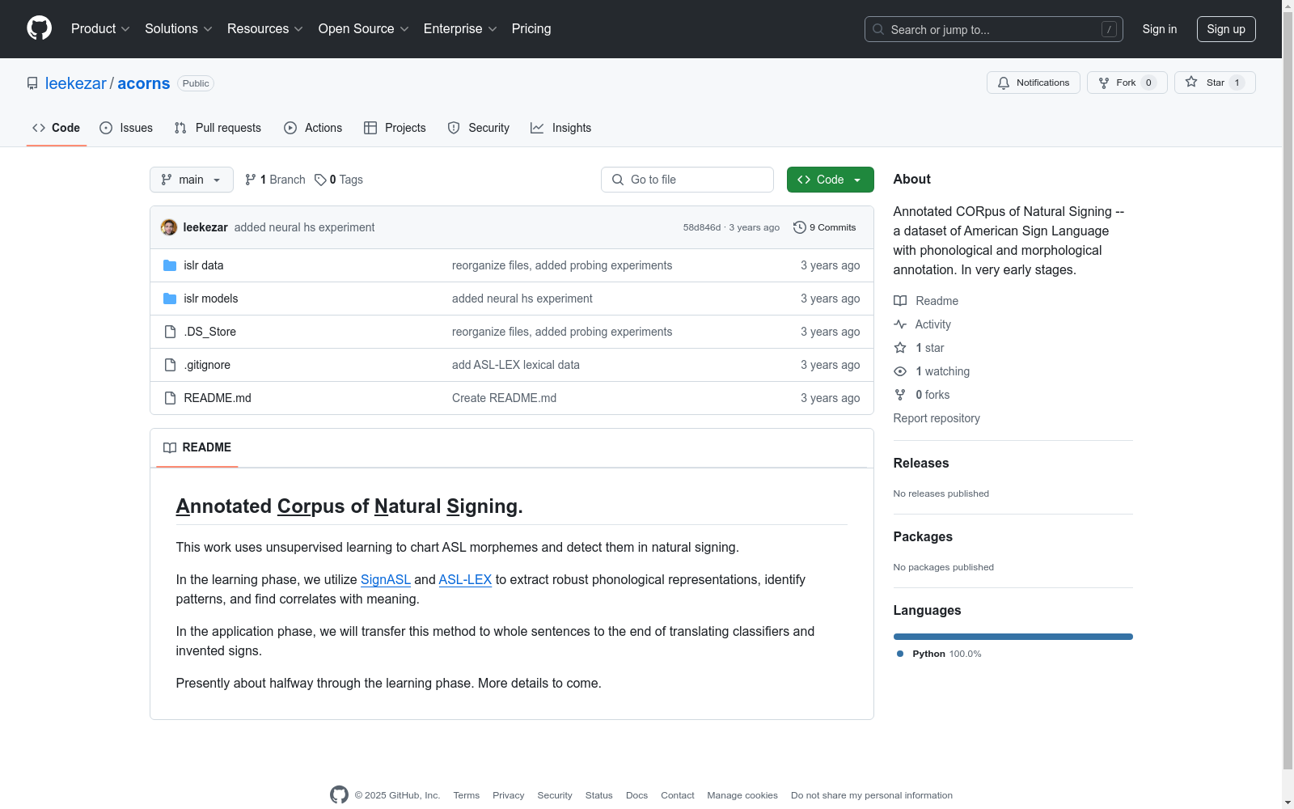The image size is (1294, 809).
Task: Open the Releases heading link
Action: click(x=921, y=463)
